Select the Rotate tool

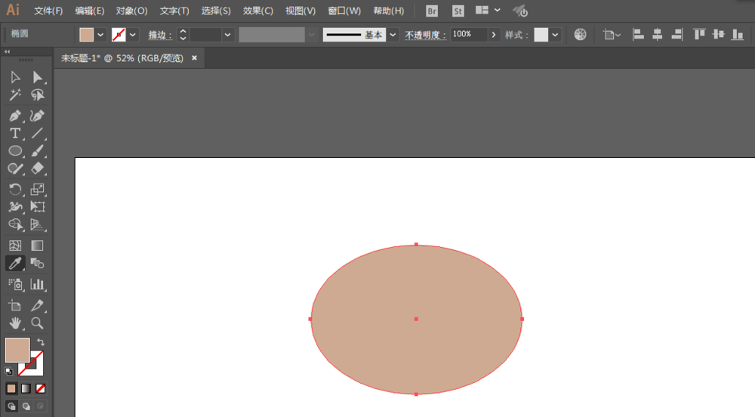(x=15, y=189)
